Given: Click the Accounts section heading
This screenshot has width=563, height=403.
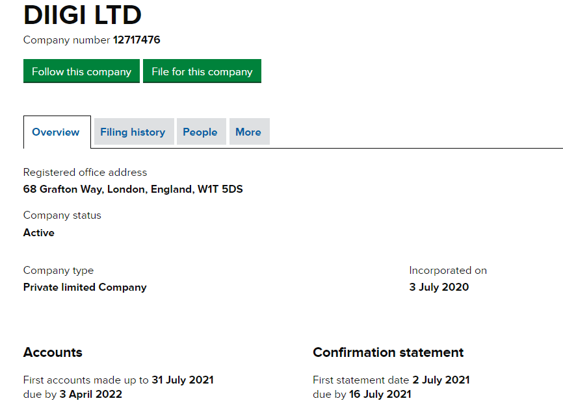Looking at the screenshot, I should pyautogui.click(x=53, y=352).
